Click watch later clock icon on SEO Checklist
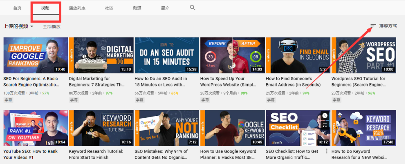405x164 pixels. click(325, 116)
